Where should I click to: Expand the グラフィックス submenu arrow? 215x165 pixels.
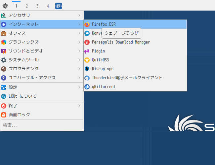click(79, 42)
